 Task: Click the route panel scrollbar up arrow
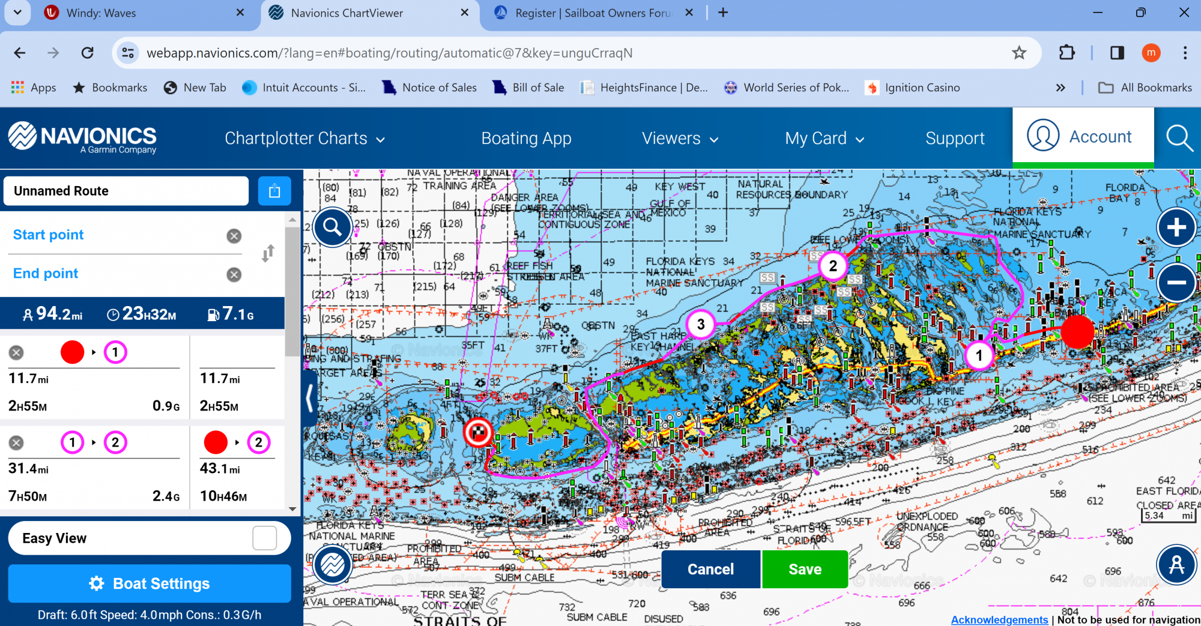pos(292,220)
